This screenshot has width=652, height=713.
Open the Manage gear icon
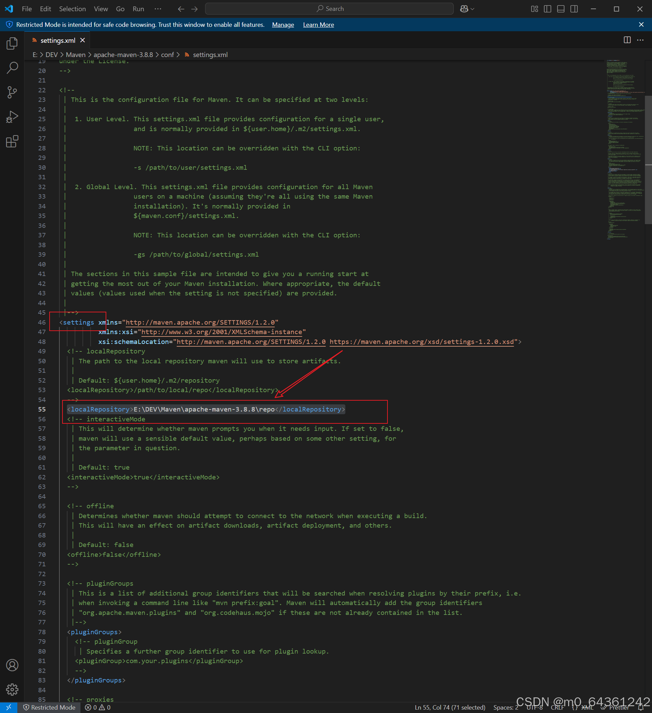(x=12, y=689)
